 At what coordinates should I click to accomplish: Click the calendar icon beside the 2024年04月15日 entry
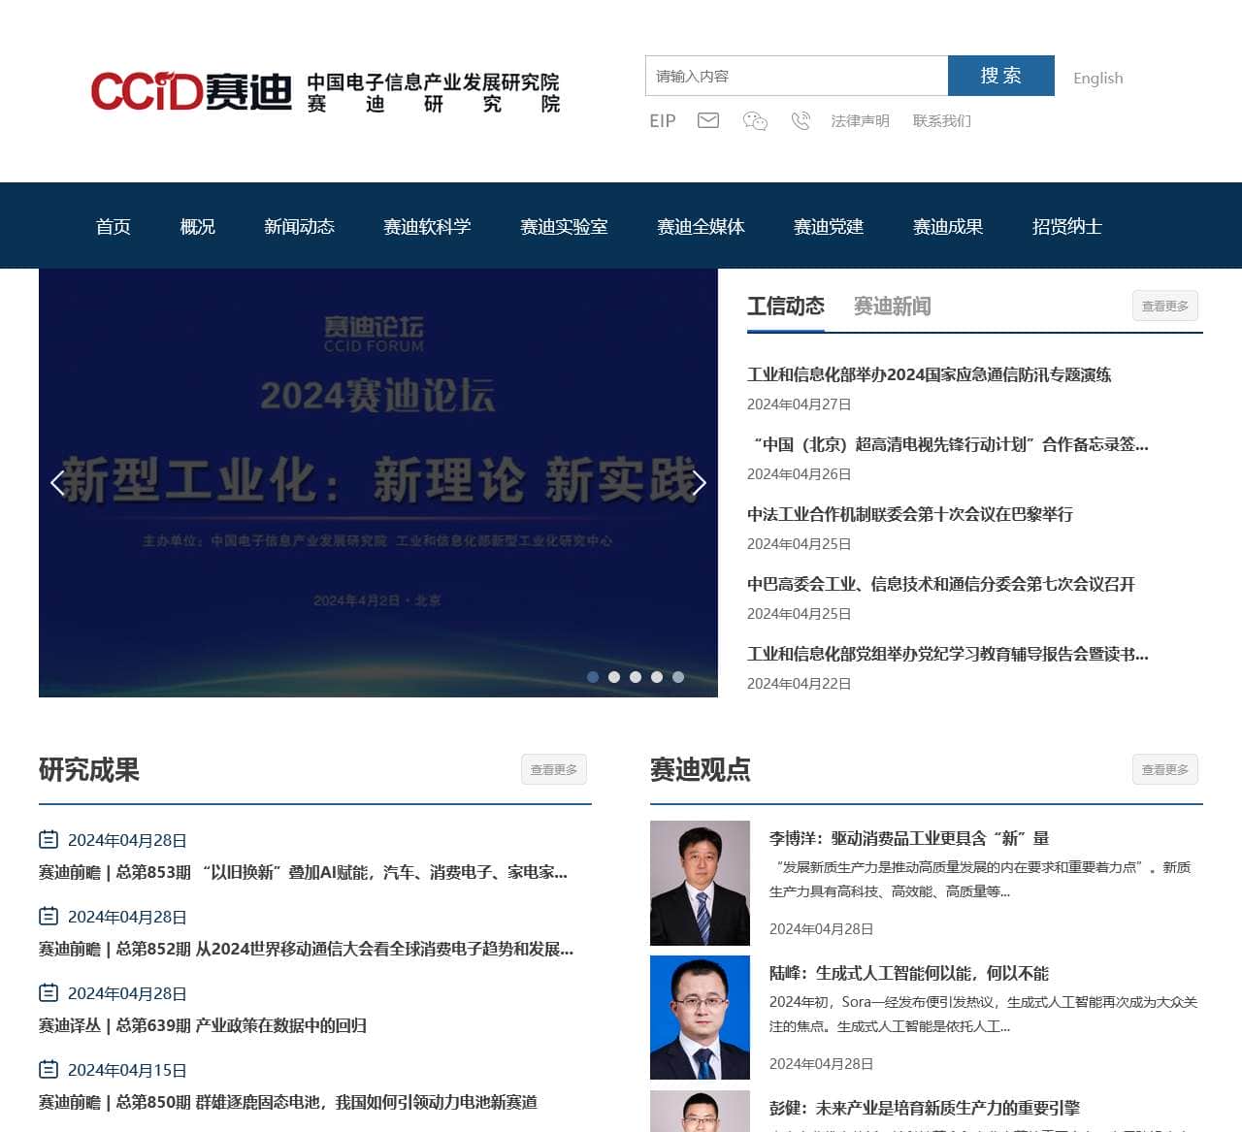coord(48,1069)
